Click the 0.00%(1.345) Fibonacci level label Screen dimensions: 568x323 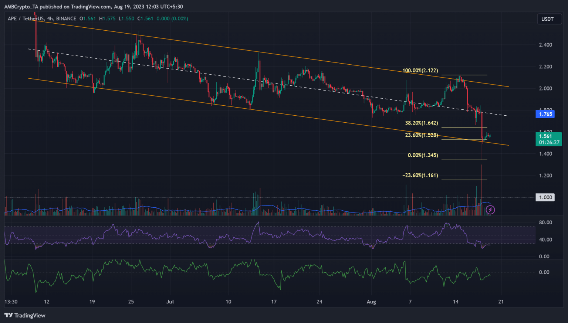[x=422, y=155]
